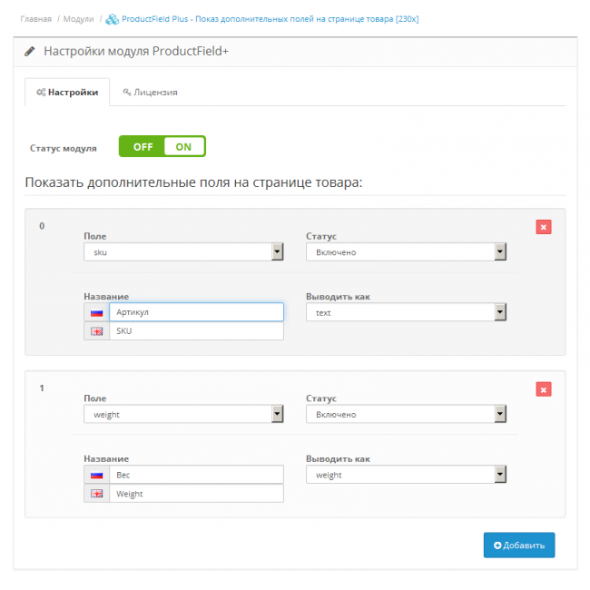Click Russian flag icon beside Артикул
This screenshot has width=590, height=590.
click(x=95, y=312)
